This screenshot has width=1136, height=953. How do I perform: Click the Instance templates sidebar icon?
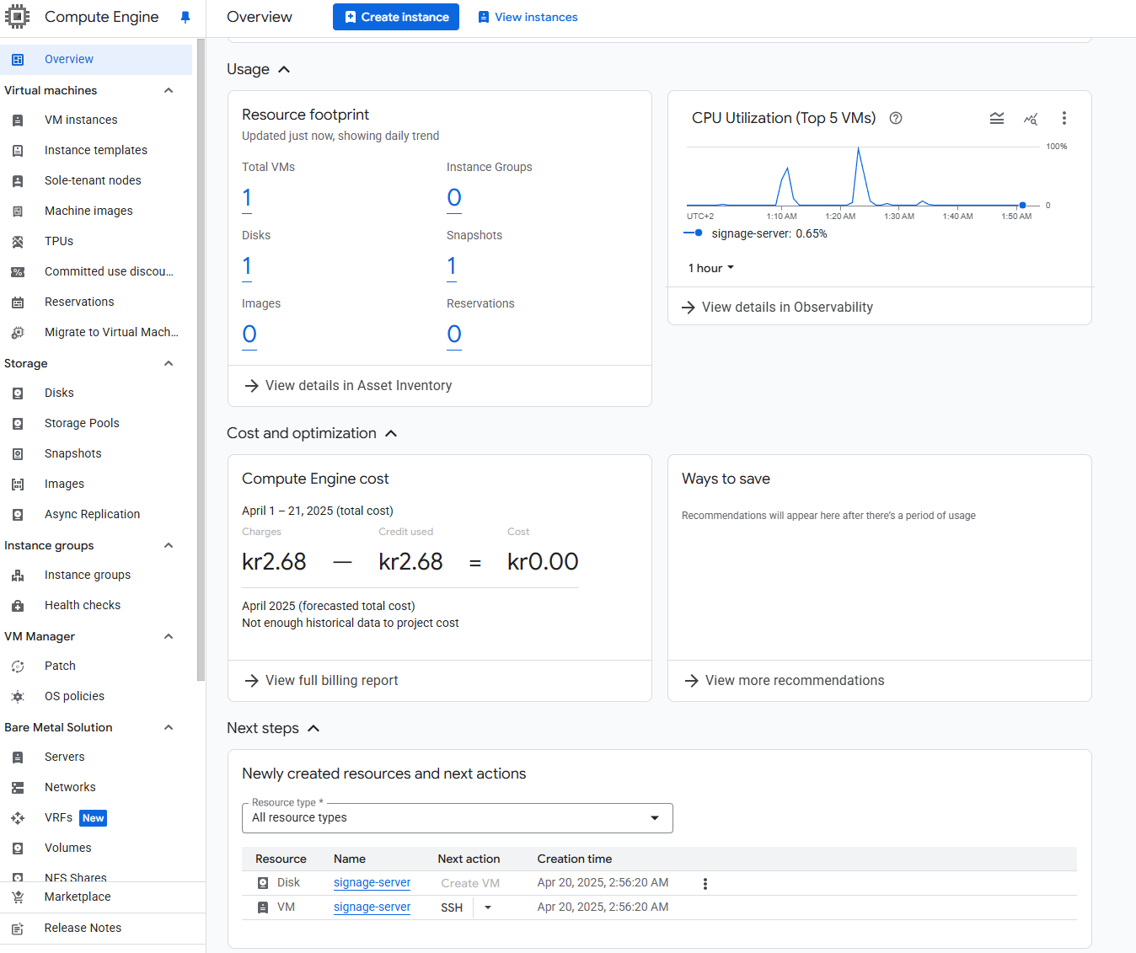coord(18,151)
